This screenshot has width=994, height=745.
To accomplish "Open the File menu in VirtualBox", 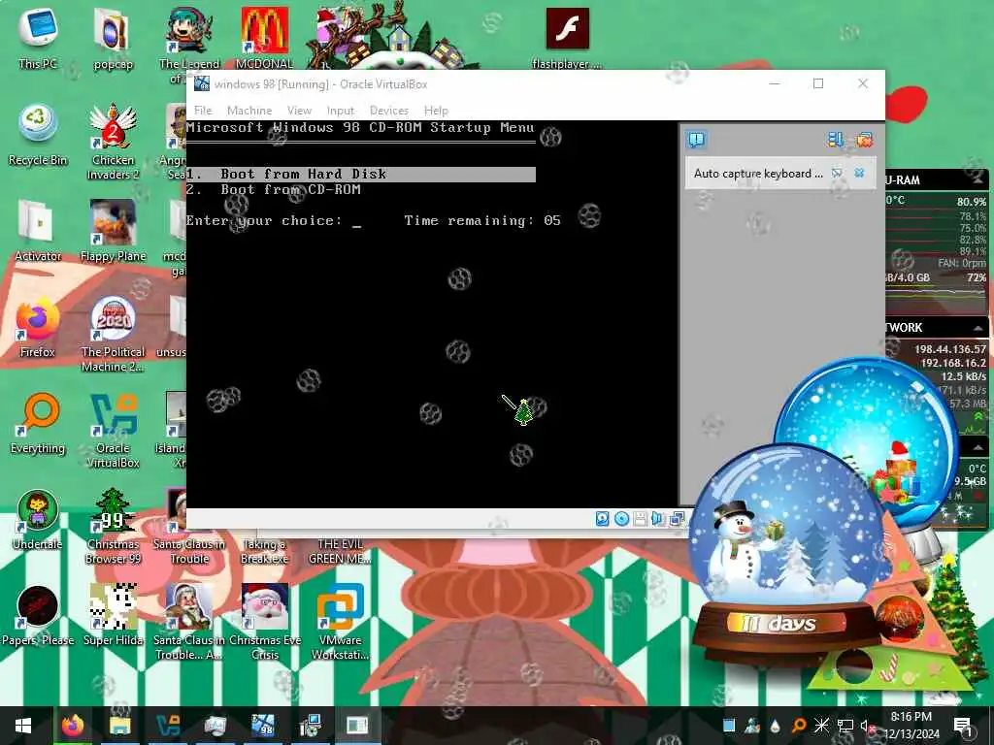I will point(203,111).
